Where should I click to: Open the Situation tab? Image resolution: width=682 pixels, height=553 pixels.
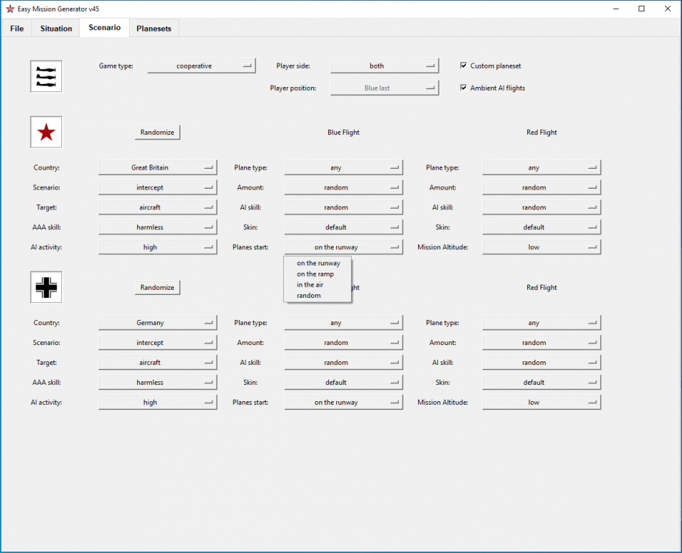tap(56, 28)
